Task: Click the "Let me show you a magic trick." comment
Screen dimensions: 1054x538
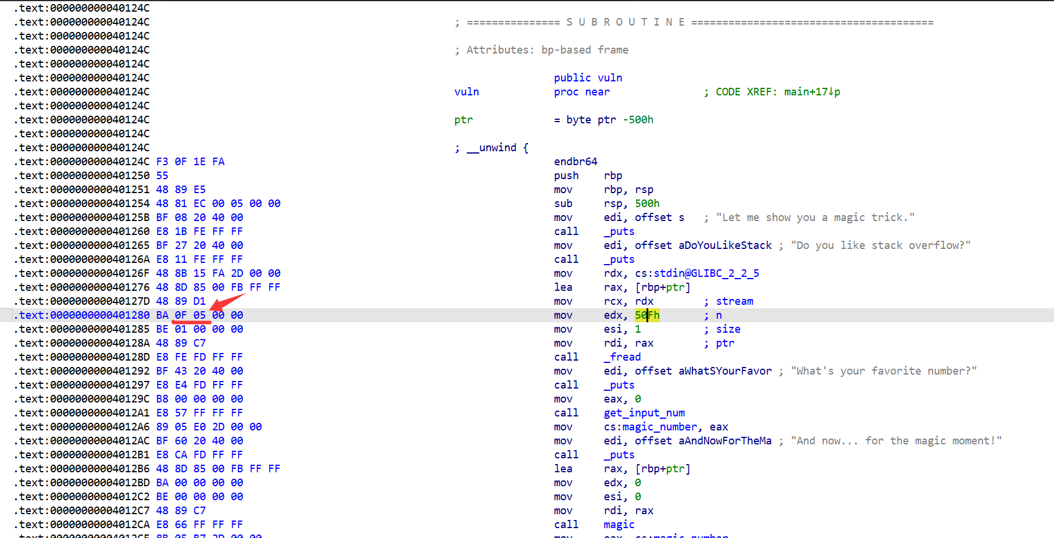Action: (x=815, y=218)
